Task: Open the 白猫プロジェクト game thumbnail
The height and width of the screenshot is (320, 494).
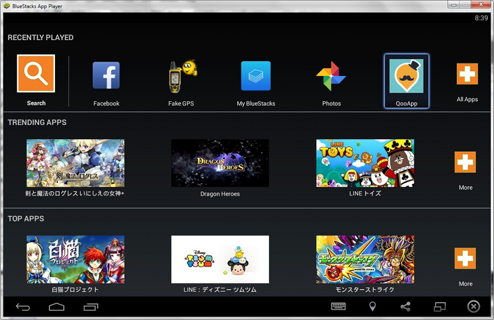Action: point(75,260)
